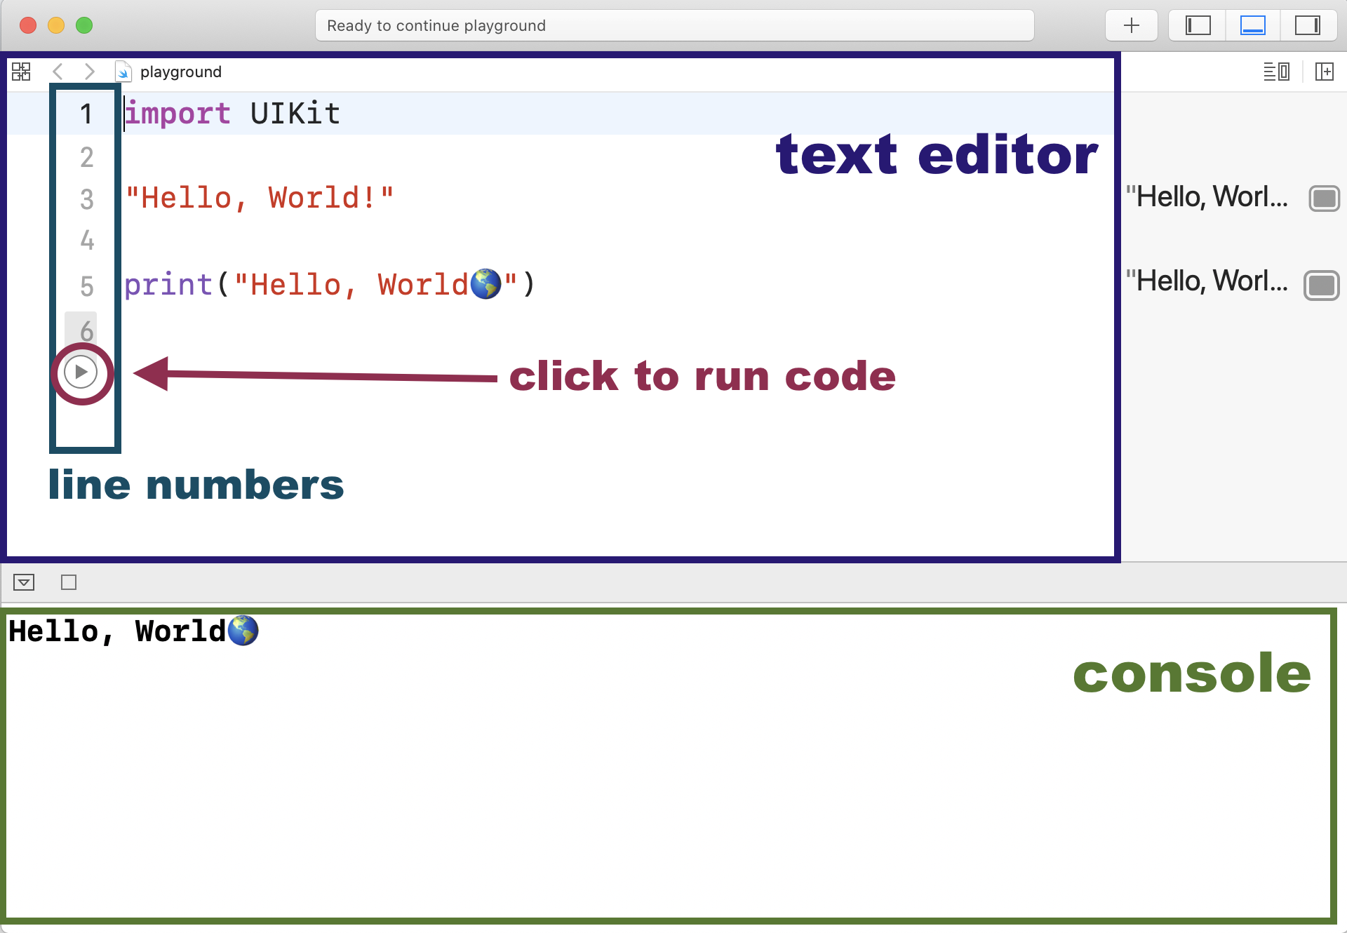Click the inline result button on line 5
1347x933 pixels.
click(x=1322, y=284)
